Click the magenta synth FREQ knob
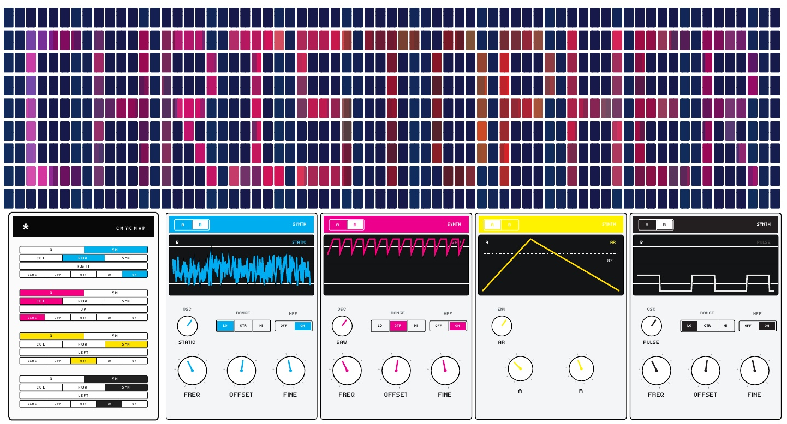 pyautogui.click(x=347, y=371)
